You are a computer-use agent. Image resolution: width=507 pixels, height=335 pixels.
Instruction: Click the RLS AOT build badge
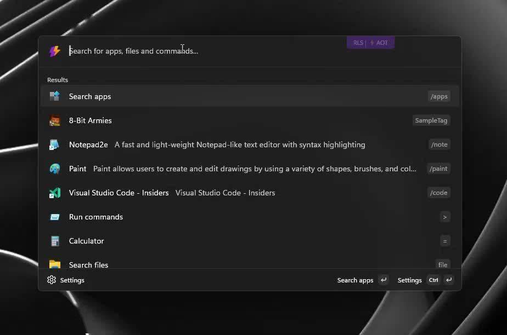[370, 43]
